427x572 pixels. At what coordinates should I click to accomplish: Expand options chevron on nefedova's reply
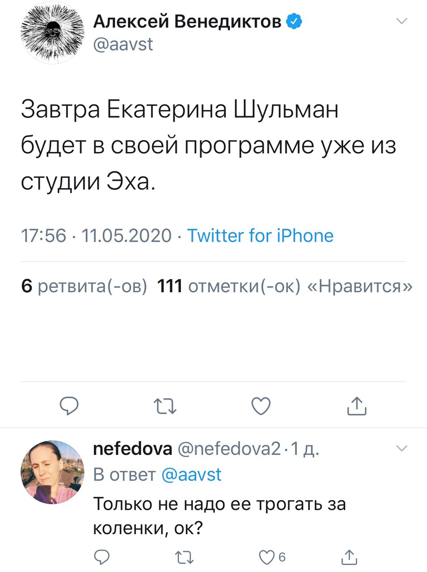point(402,448)
